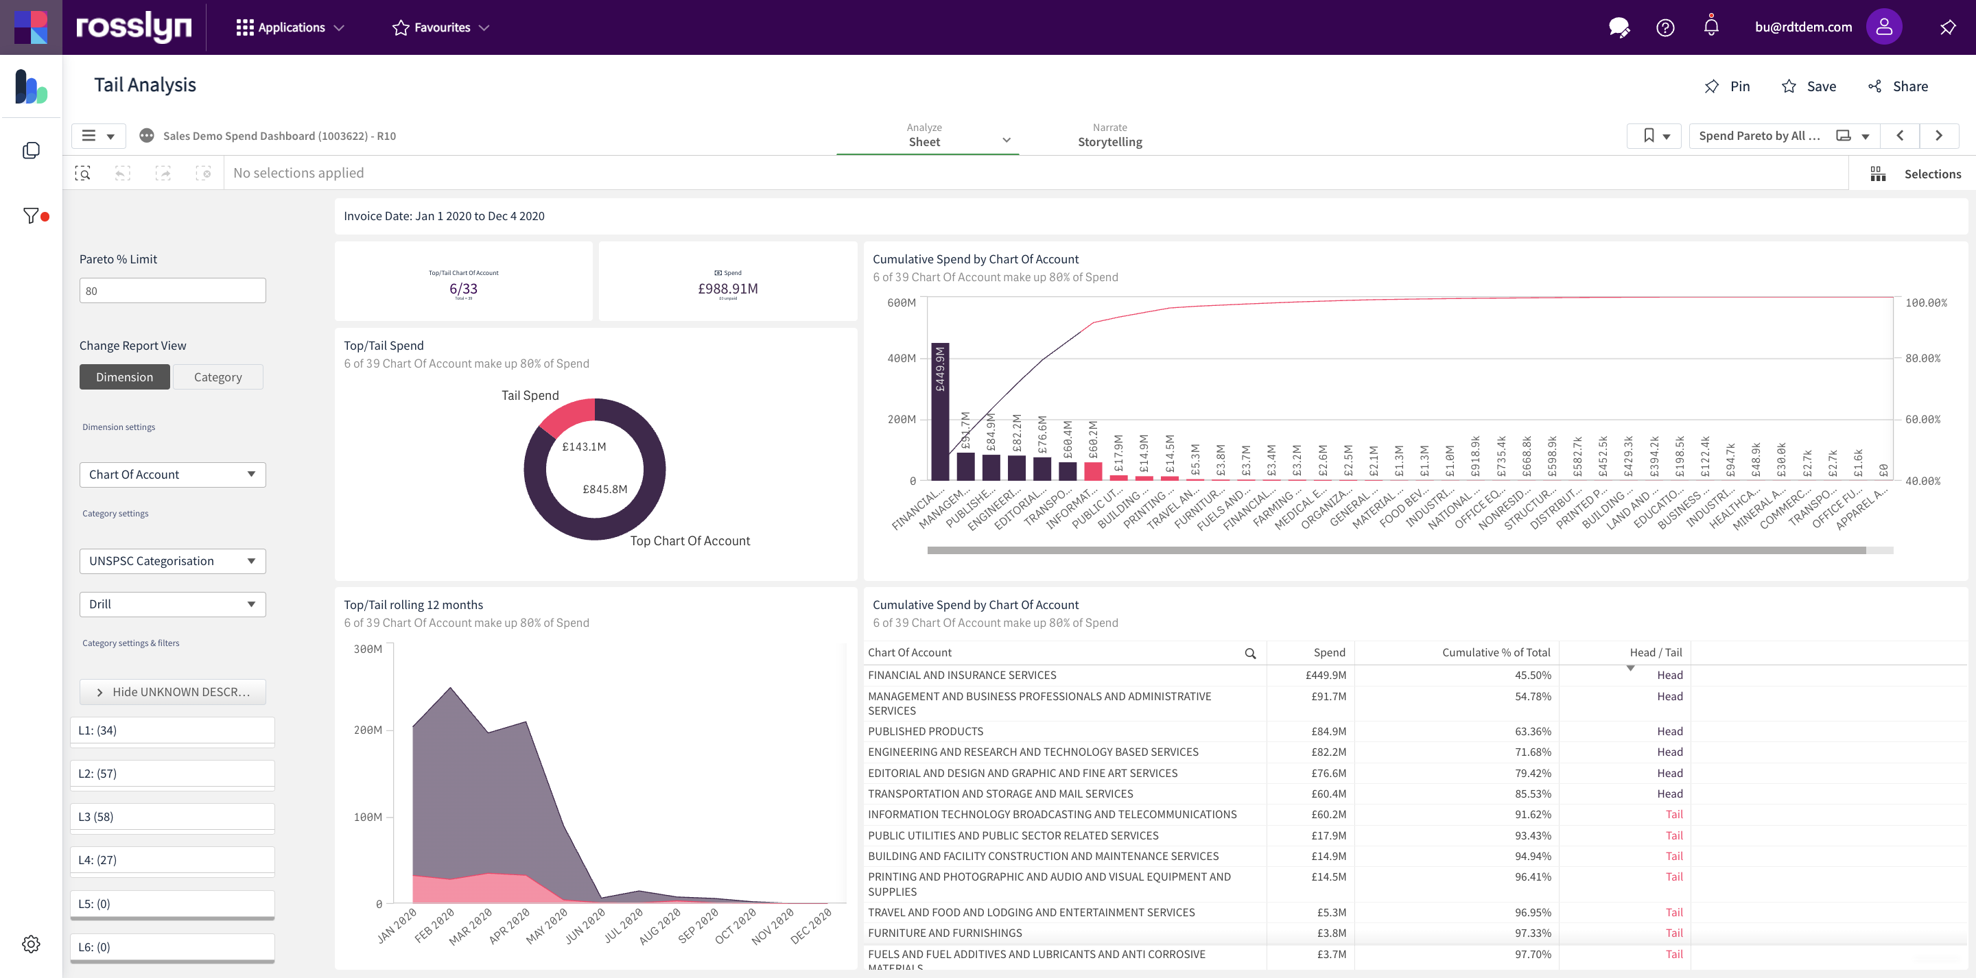Click the Pareto chart horizontal scrollbar
1976x978 pixels.
pos(1396,550)
